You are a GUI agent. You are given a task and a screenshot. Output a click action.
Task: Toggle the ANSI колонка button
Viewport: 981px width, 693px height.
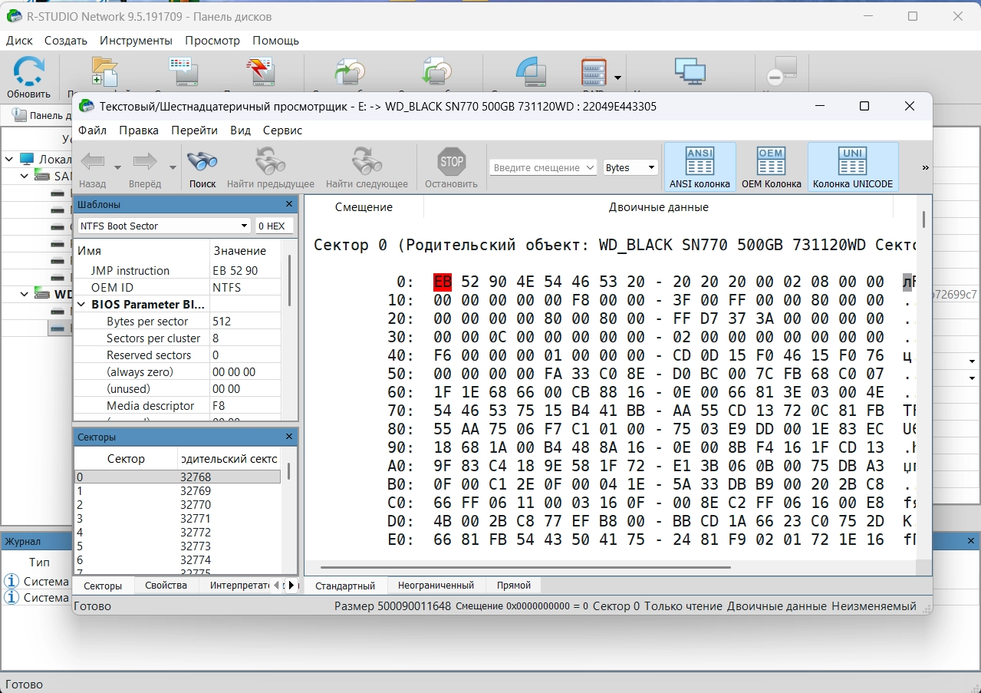pos(700,167)
